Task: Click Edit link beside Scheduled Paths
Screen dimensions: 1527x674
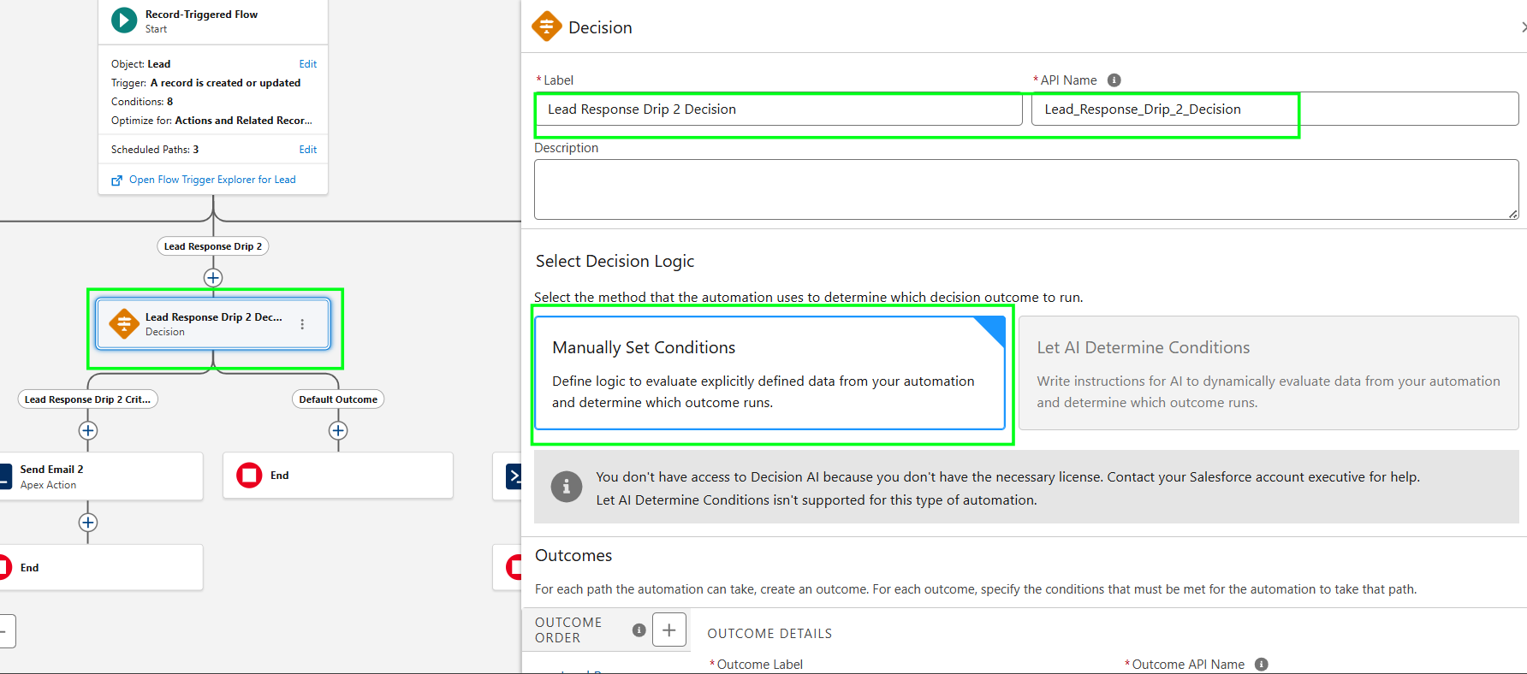Action: (308, 150)
